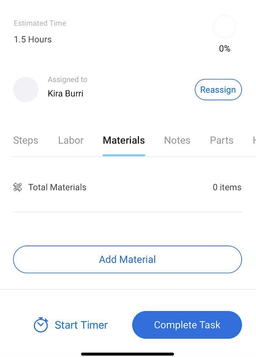Show the Parts tab
This screenshot has width=256, height=357.
pyautogui.click(x=222, y=140)
